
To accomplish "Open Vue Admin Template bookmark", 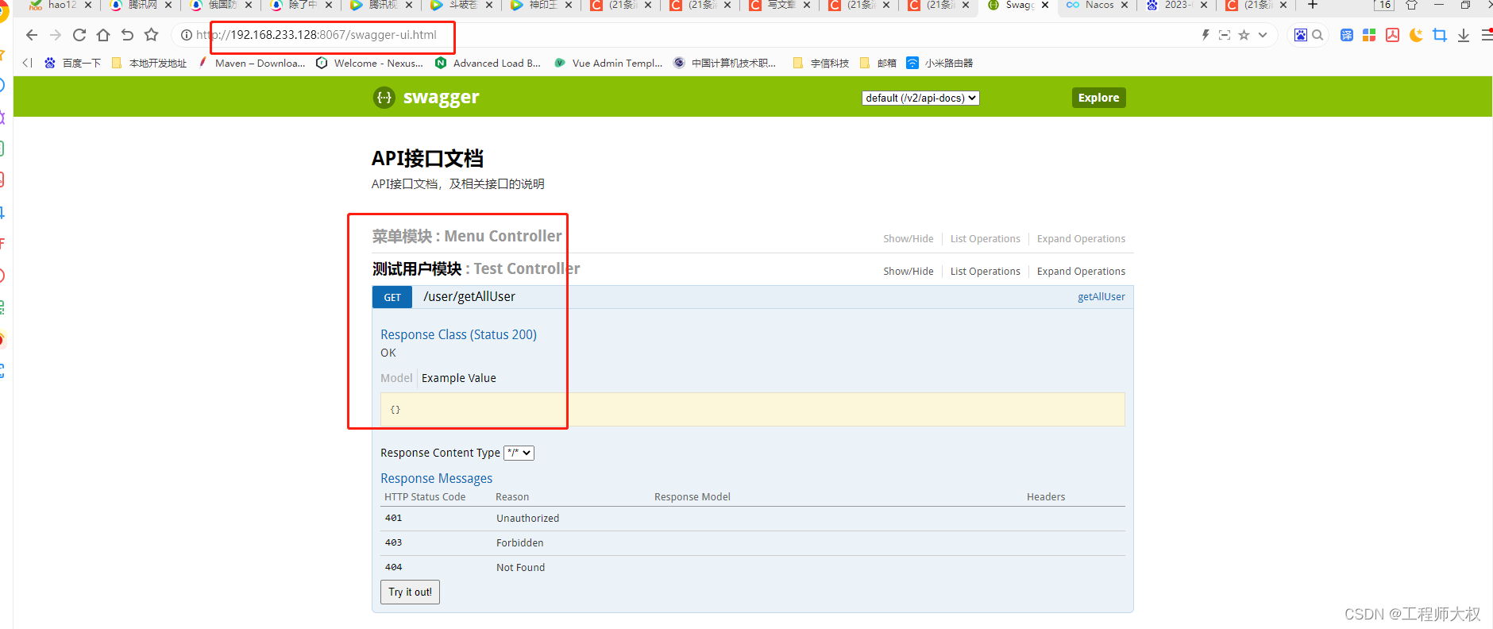I will (x=608, y=63).
